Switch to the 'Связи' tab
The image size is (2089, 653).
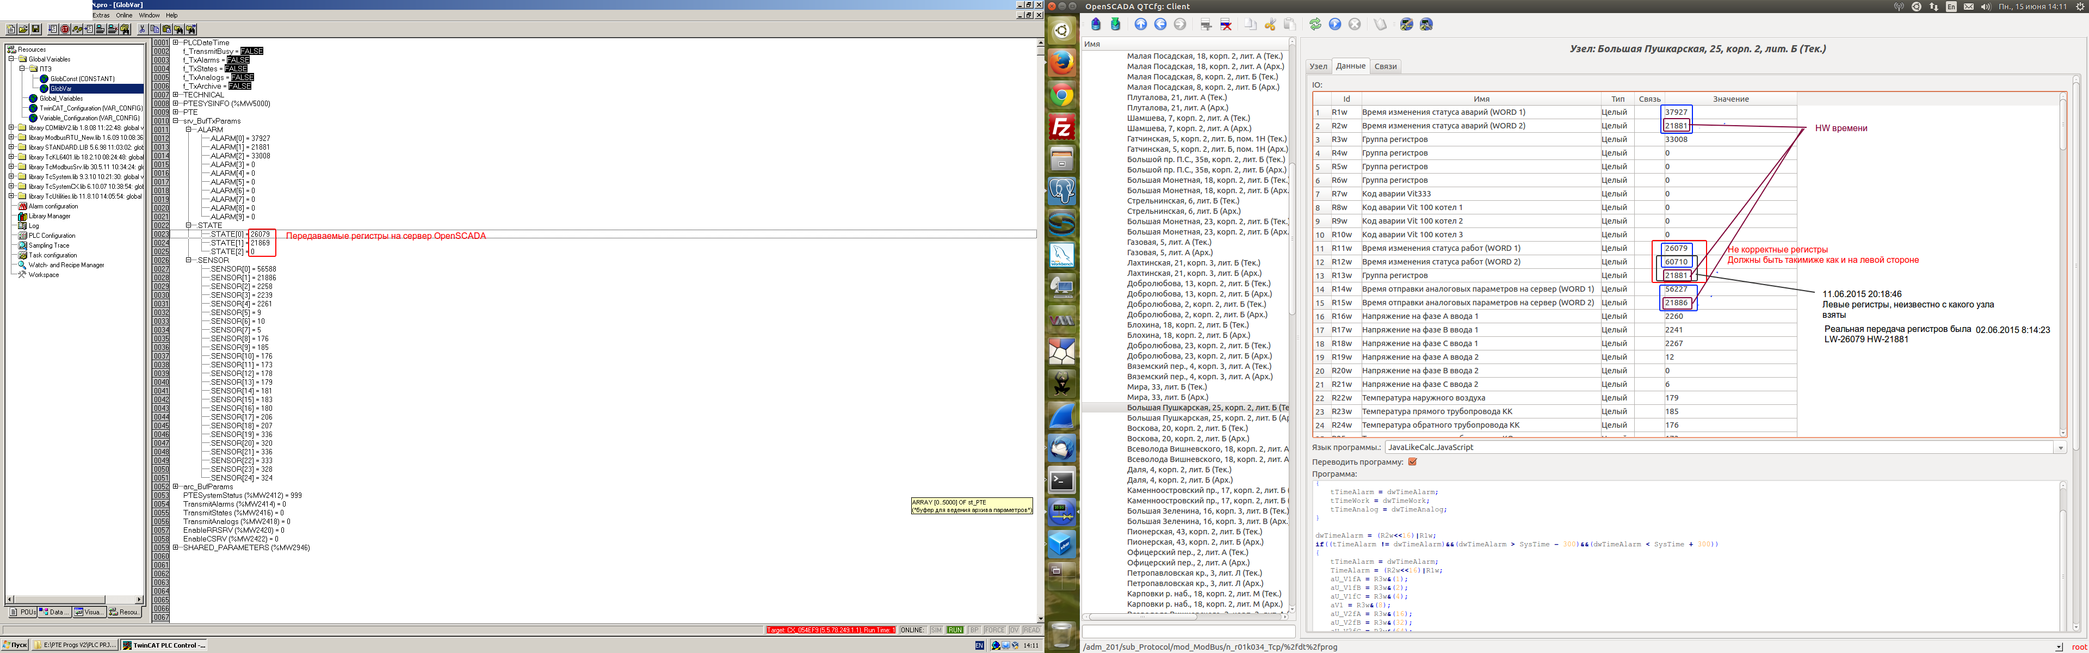coord(1385,66)
